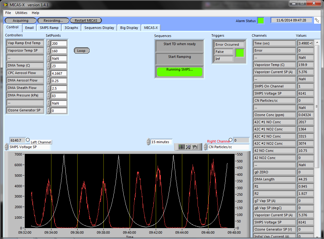Click the green Alarm Status indicator
Viewport: 324px width, 239px height.
click(261, 21)
